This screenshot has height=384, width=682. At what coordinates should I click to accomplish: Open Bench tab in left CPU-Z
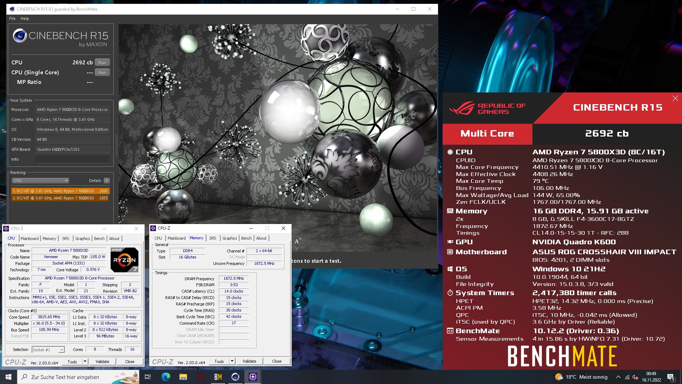[99, 239]
